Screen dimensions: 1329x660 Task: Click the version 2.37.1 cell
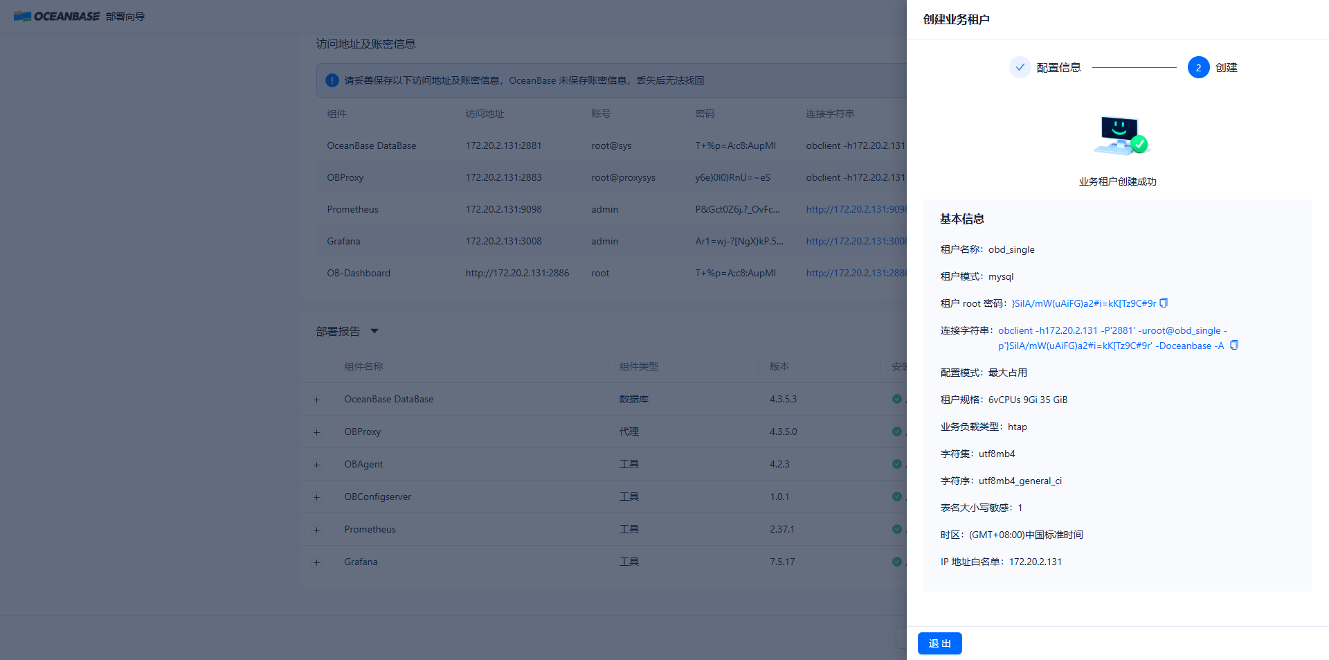tap(782, 529)
